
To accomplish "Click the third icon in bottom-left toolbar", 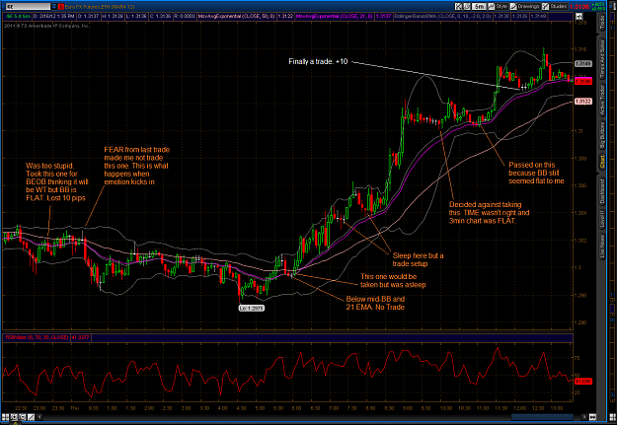I will click(23, 417).
